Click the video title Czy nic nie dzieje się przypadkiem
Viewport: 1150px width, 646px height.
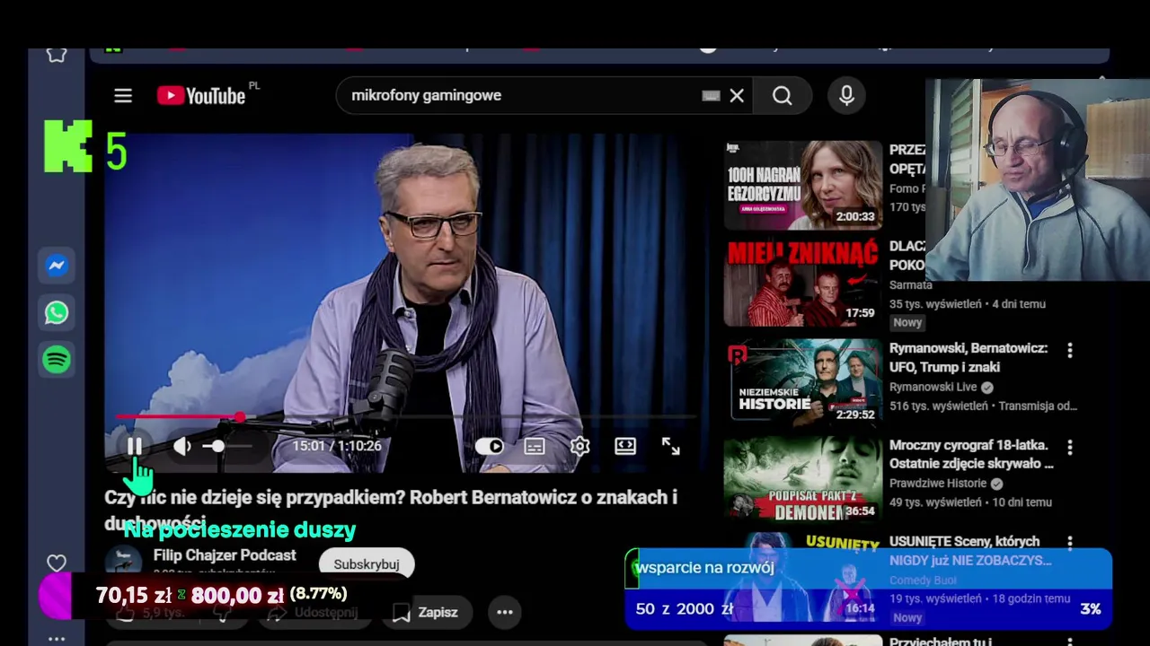[391, 510]
